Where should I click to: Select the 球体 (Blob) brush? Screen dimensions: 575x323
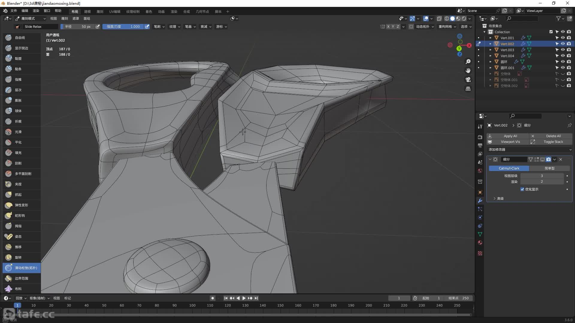point(22,111)
